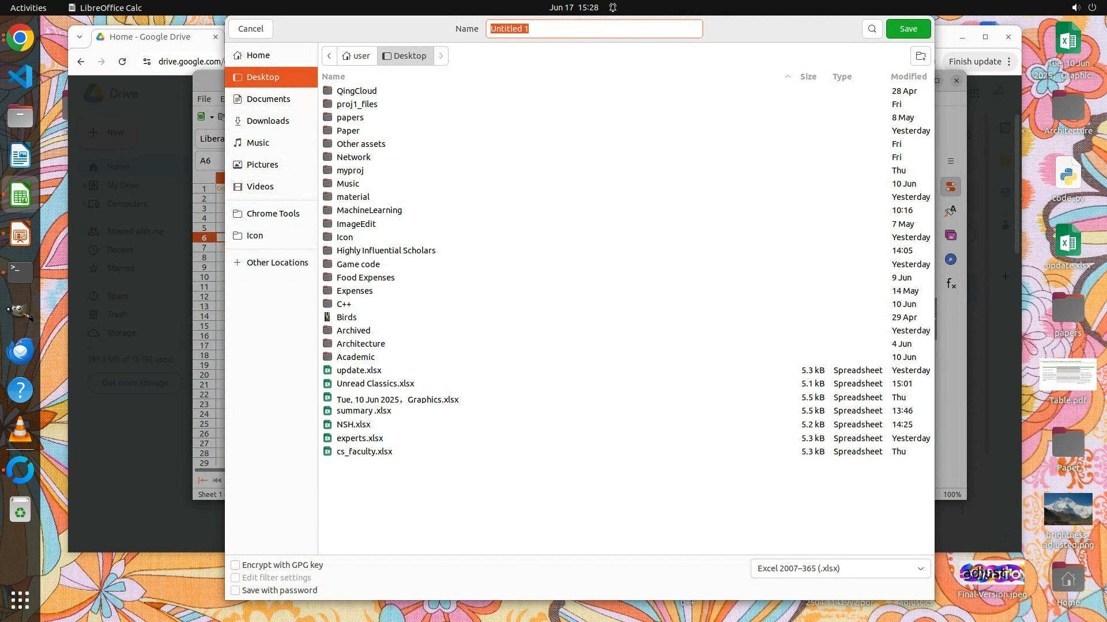The image size is (1107, 622).
Task: Switch to the user path segment
Action: pyautogui.click(x=356, y=56)
